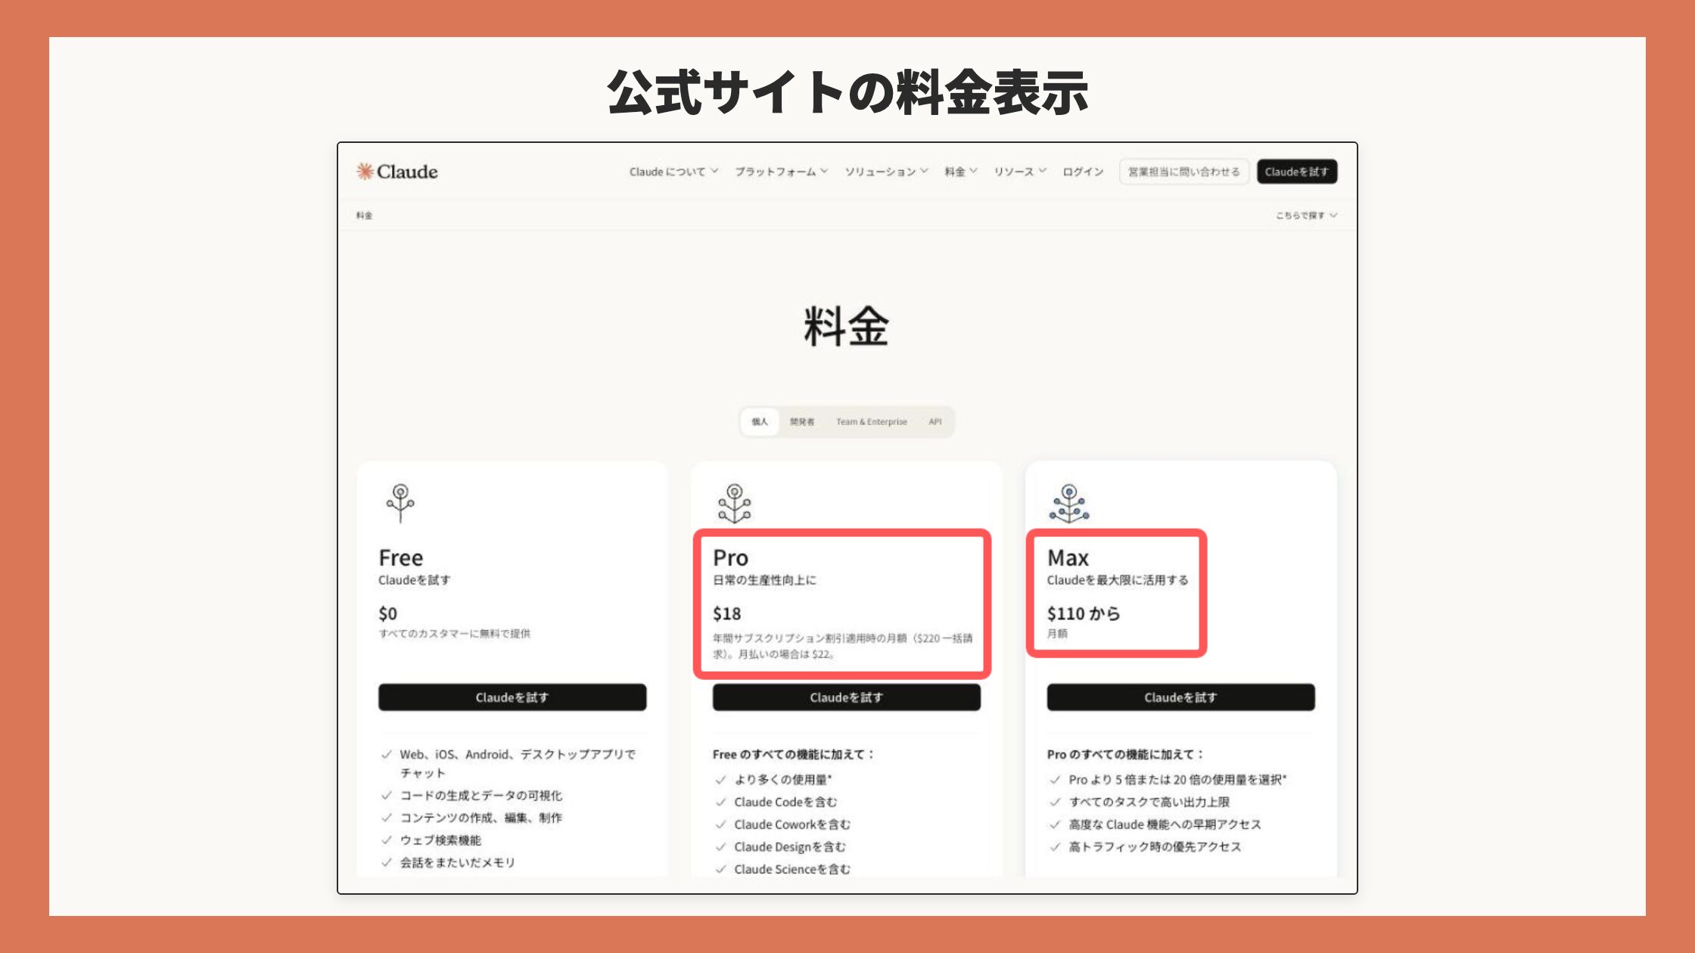Click Claudeを試す under the Pro plan
The width and height of the screenshot is (1695, 953).
(x=847, y=697)
